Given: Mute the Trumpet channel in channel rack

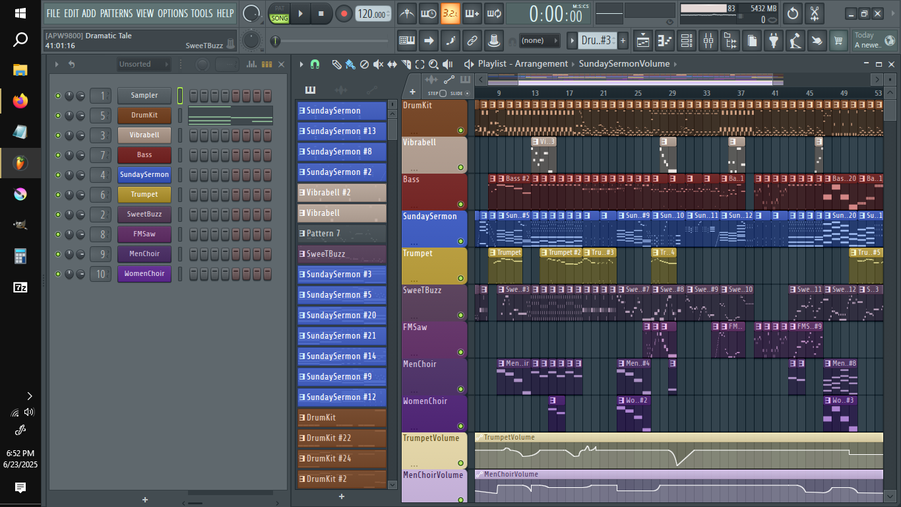Looking at the screenshot, I should pyautogui.click(x=58, y=195).
